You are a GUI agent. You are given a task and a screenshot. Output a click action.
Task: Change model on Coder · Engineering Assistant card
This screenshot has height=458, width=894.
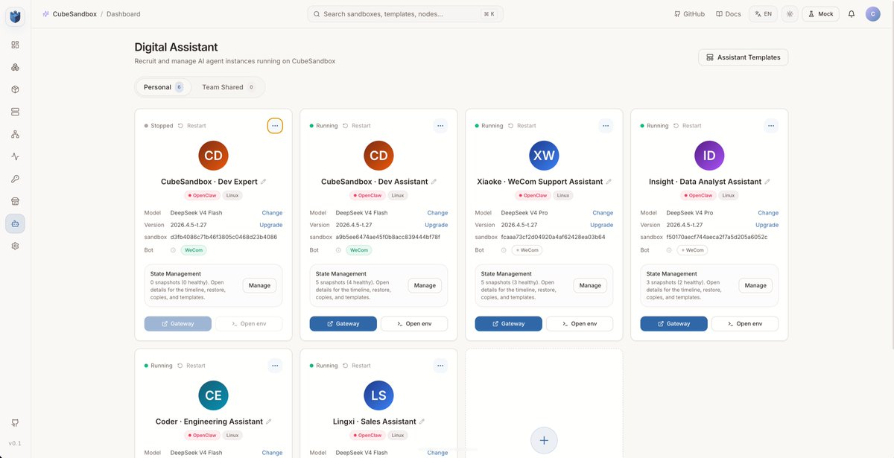tap(272, 453)
